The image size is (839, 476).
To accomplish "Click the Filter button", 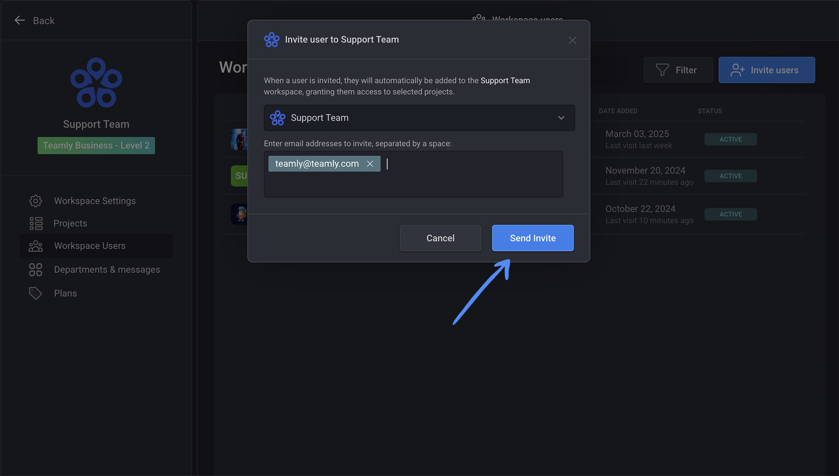I will (678, 70).
